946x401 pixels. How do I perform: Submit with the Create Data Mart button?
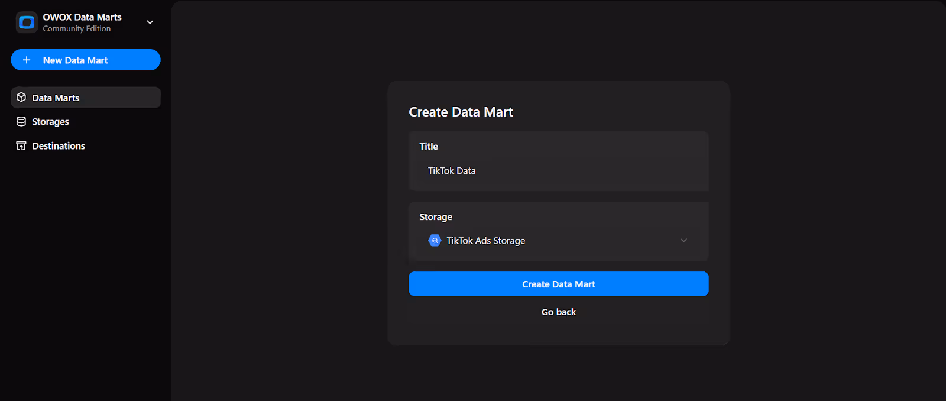click(559, 284)
